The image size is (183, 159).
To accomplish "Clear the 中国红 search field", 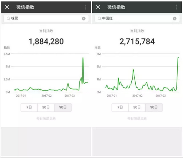I will (175, 19).
